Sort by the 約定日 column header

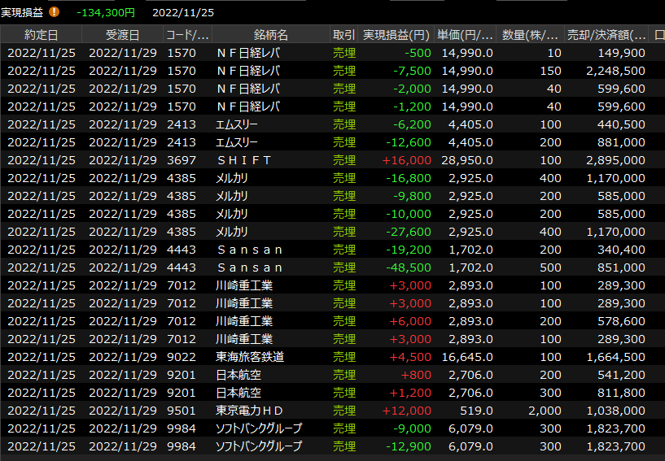click(x=41, y=35)
